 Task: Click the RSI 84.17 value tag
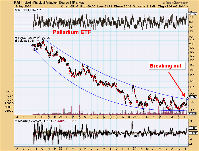coord(192,14)
